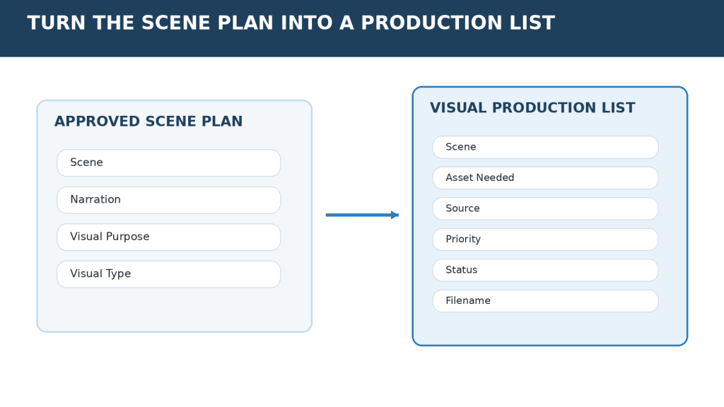Choose the Visual Type pill
Image resolution: width=724 pixels, height=407 pixels.
[168, 274]
